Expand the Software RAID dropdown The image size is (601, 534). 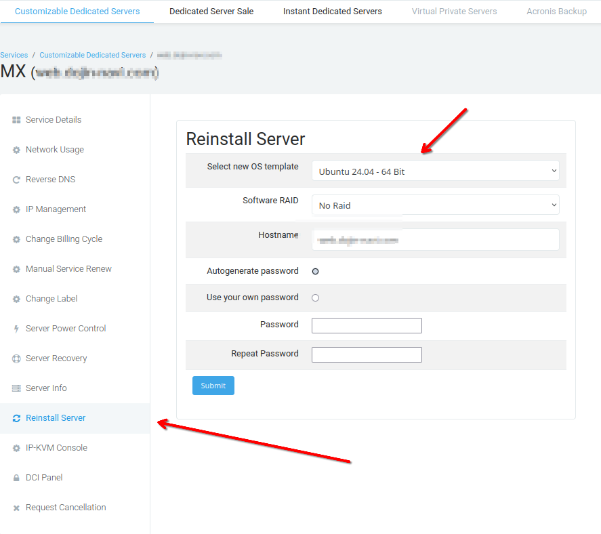point(435,205)
